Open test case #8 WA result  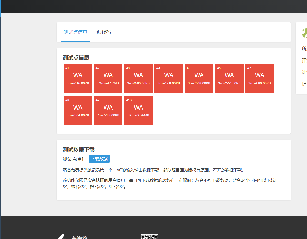[x=78, y=110]
